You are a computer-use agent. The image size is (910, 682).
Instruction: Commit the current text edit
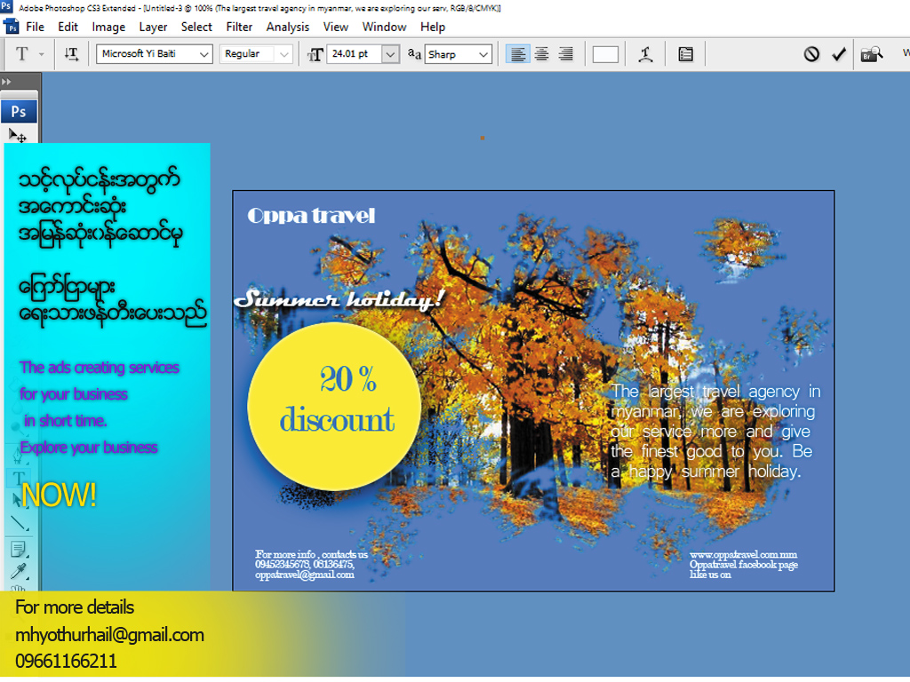click(838, 53)
